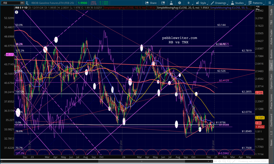
Task: Click the yellow 2.0385 price bubble on axis
Action: (x=260, y=118)
